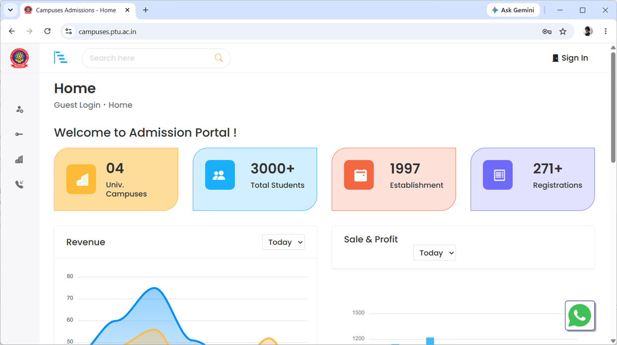Click the address bar URL campuses.ptu.ac.in
617x345 pixels.
pyautogui.click(x=107, y=32)
